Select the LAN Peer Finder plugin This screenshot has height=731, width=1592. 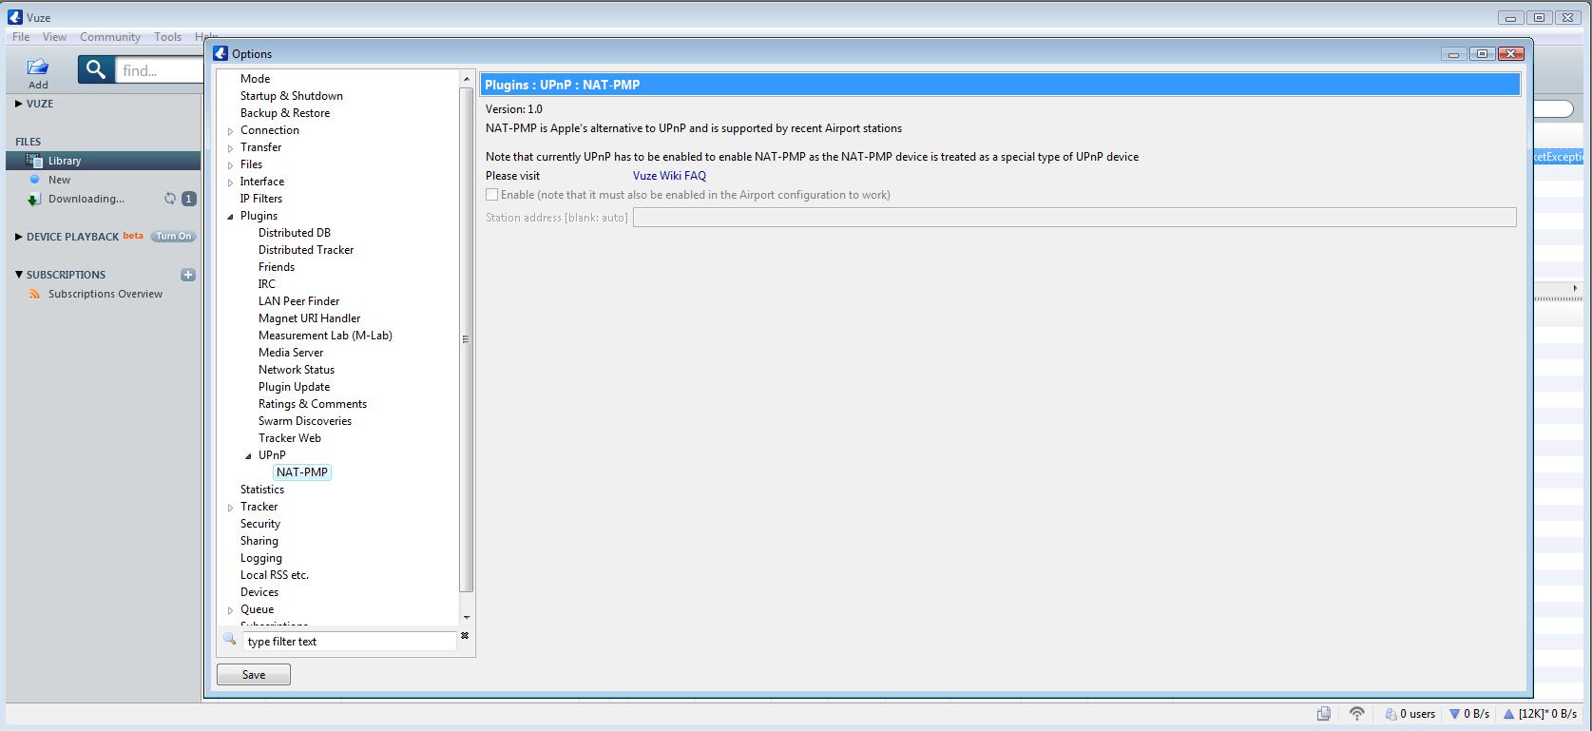click(298, 301)
